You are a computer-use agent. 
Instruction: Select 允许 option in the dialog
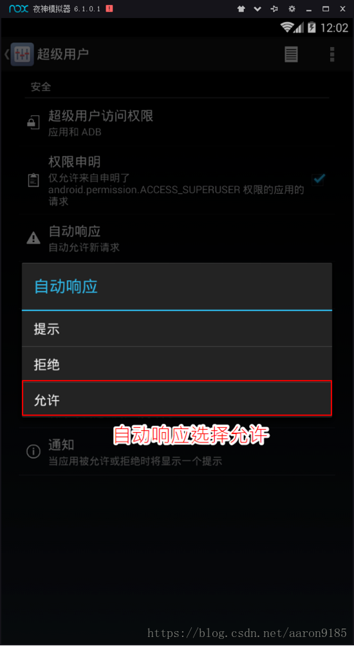coord(177,399)
